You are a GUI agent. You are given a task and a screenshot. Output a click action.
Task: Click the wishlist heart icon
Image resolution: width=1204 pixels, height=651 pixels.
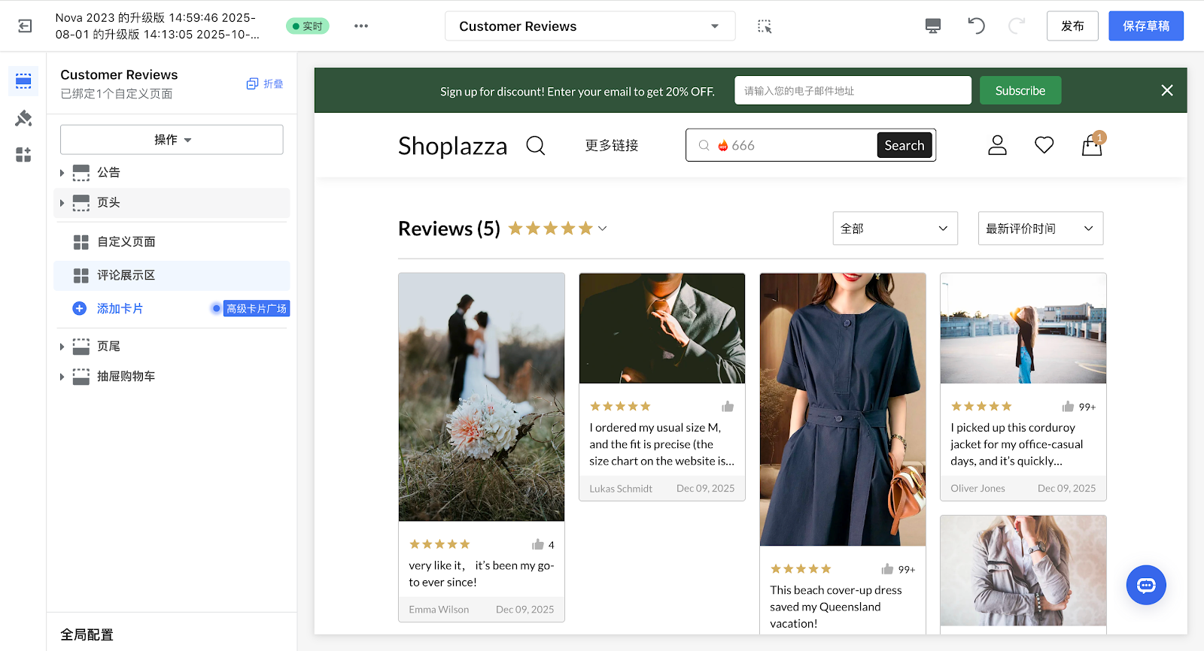tap(1044, 145)
